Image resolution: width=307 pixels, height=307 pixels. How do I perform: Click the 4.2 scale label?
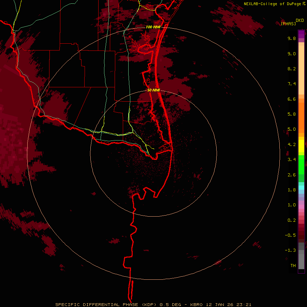(292, 145)
